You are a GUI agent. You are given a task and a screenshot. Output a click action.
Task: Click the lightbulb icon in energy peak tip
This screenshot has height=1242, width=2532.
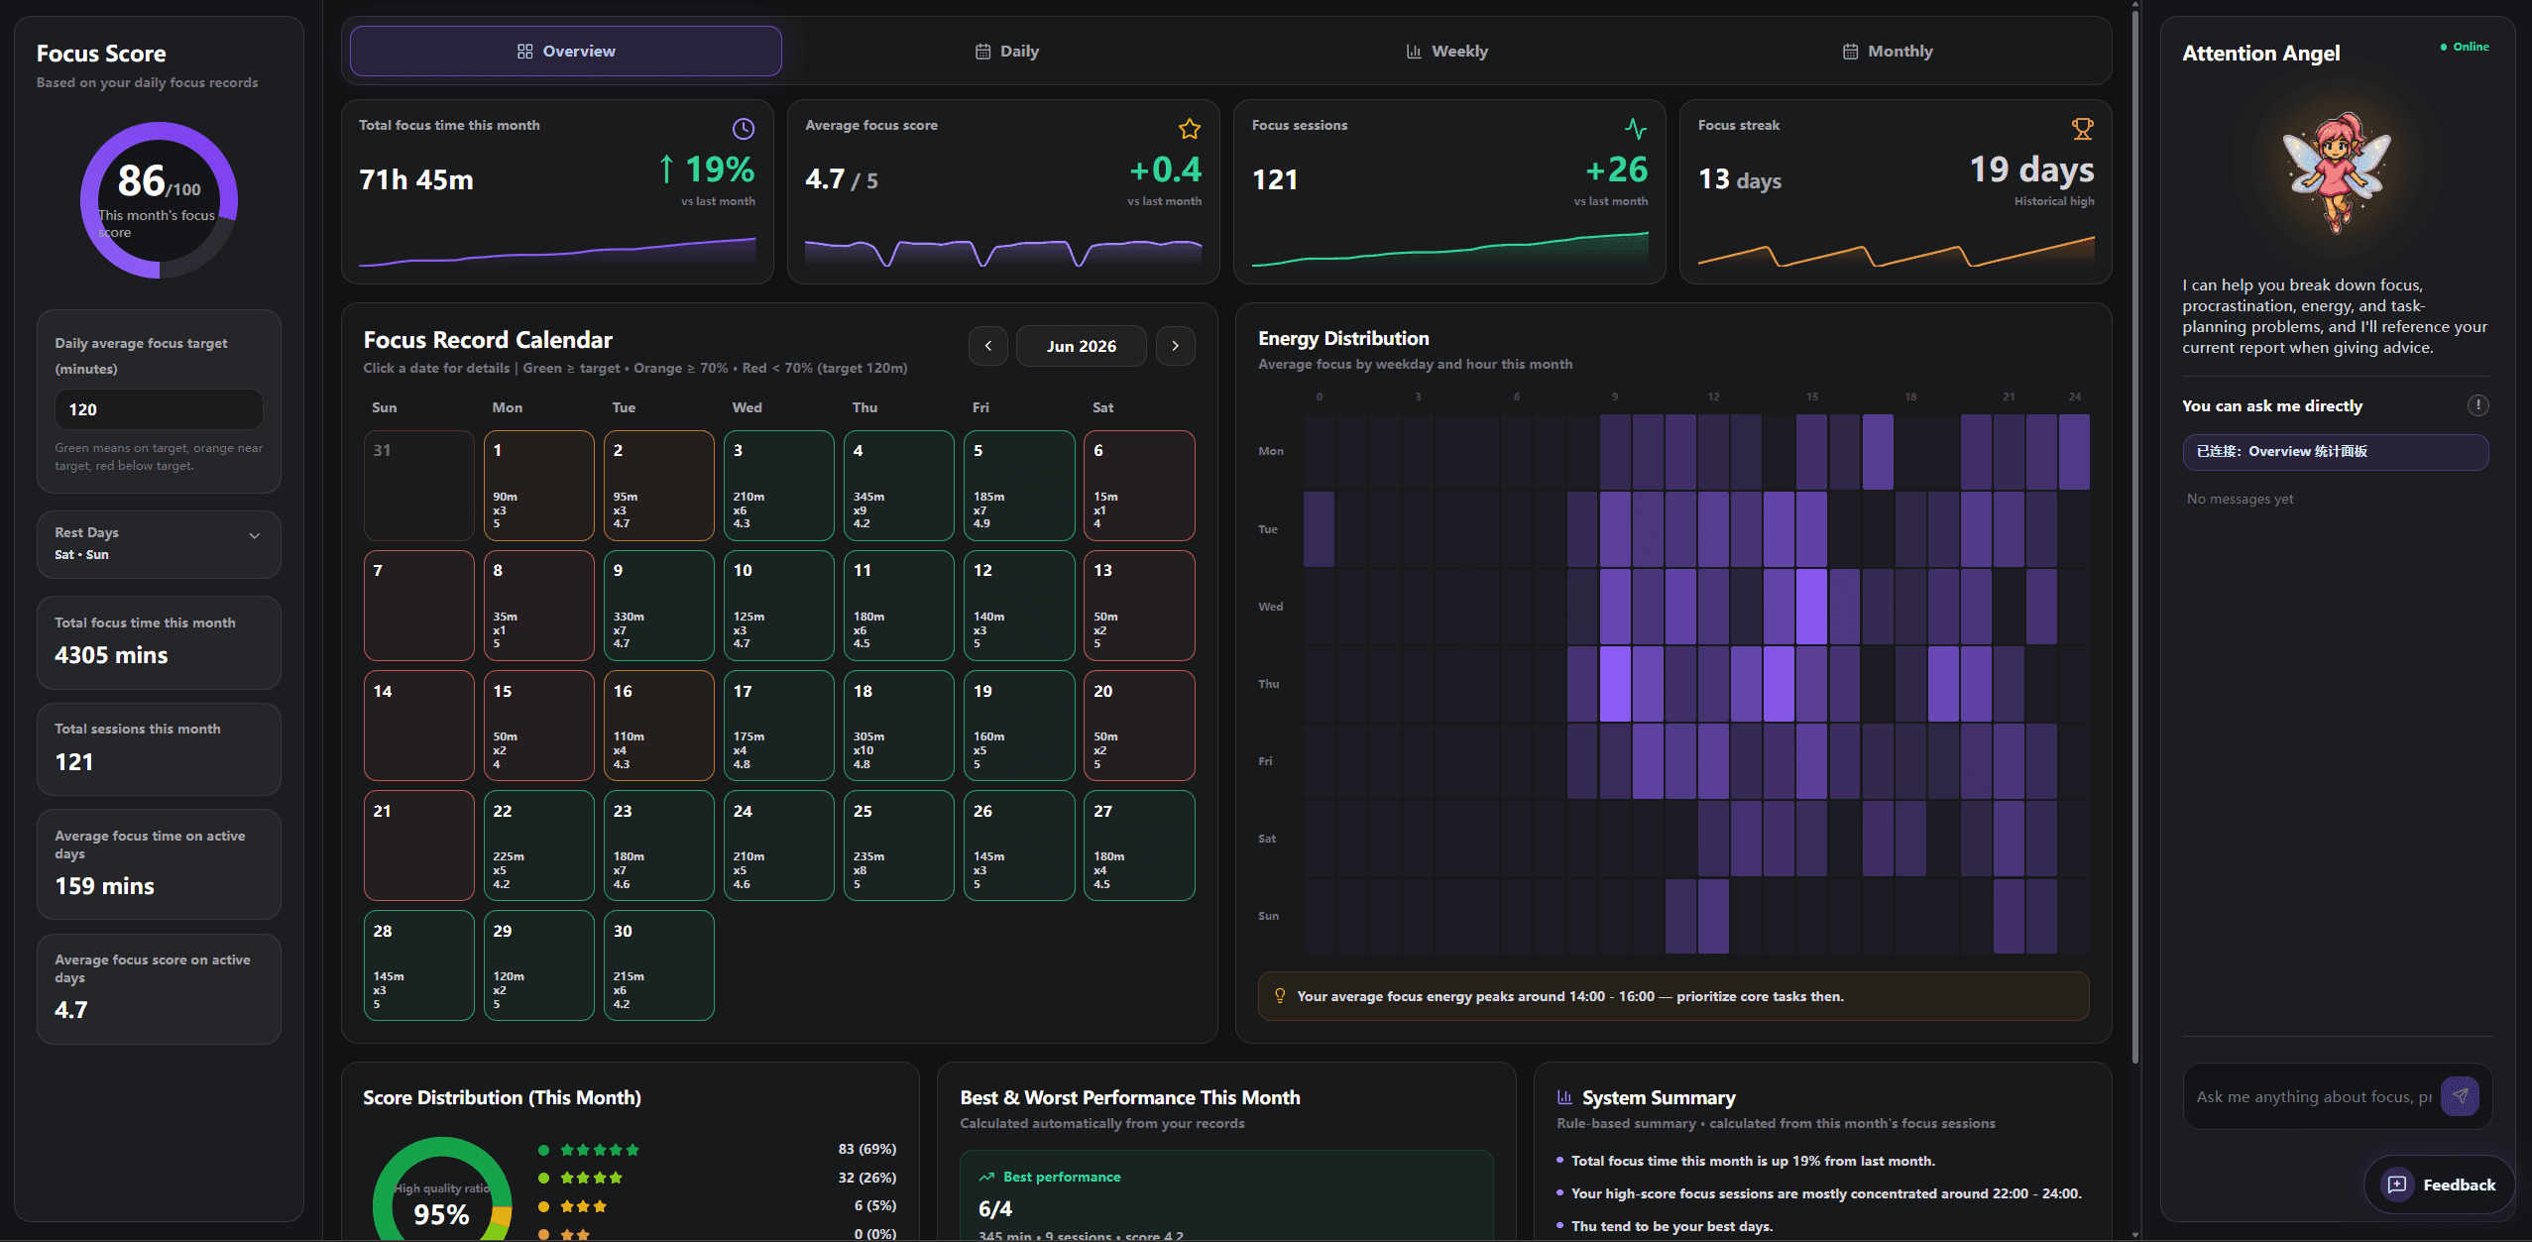click(1280, 996)
